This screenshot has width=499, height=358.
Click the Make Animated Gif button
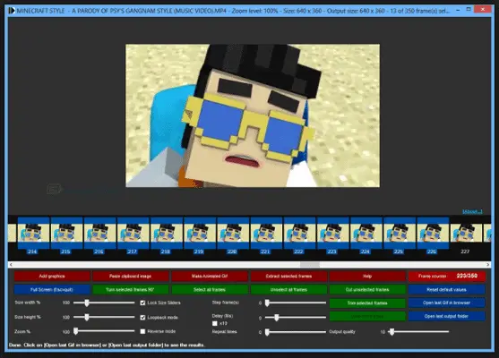point(210,276)
